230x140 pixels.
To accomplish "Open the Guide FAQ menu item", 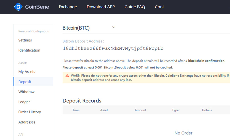I will click(x=135, y=7).
